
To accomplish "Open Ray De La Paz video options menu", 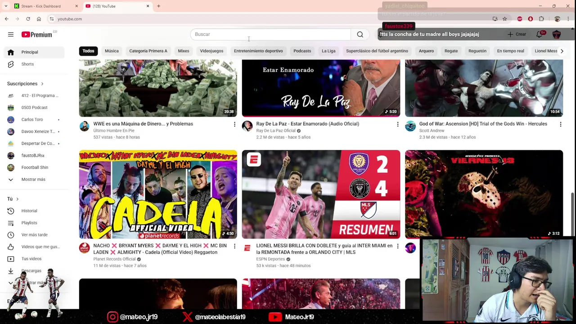I will pyautogui.click(x=397, y=124).
